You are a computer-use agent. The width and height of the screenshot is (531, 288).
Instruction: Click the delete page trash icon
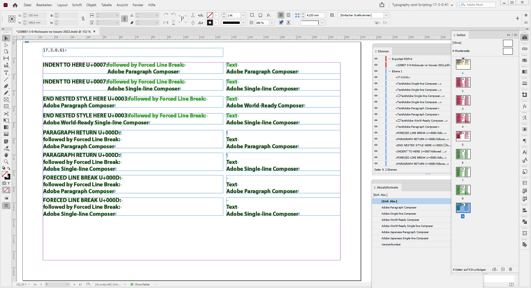click(510, 269)
